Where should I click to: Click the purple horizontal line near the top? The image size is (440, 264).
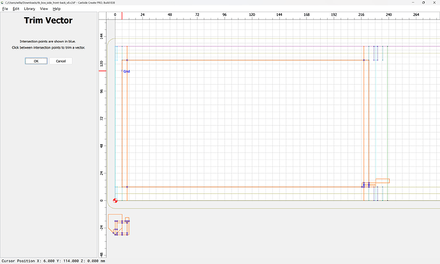click(255, 47)
